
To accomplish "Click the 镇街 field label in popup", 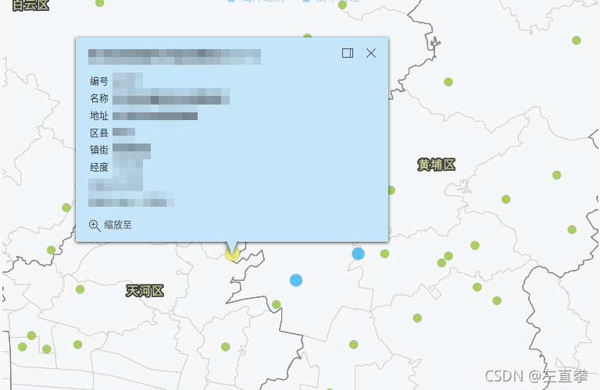I will click(x=99, y=150).
